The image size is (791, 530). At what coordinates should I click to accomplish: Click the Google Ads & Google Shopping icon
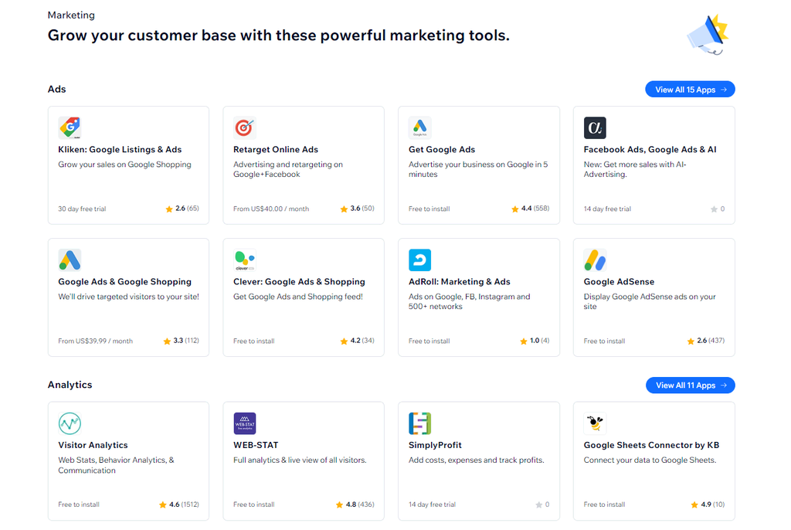coord(70,260)
